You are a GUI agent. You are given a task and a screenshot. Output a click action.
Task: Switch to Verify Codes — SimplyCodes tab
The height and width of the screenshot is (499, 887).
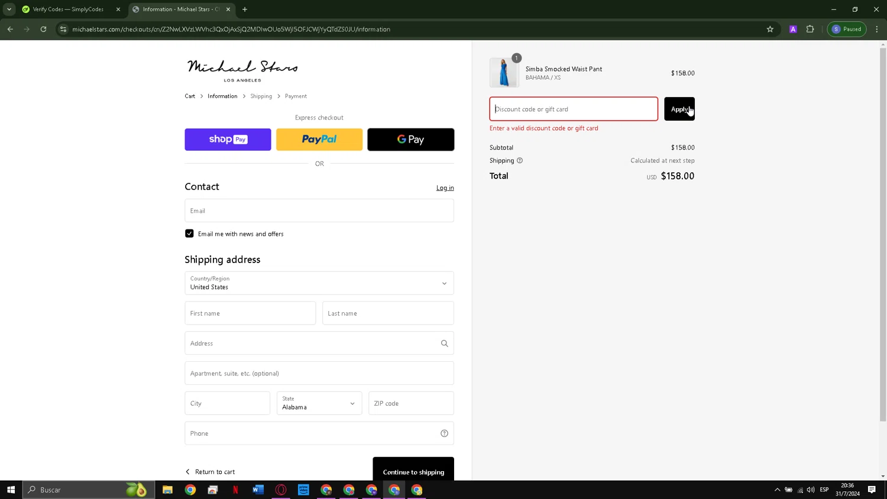pos(68,9)
